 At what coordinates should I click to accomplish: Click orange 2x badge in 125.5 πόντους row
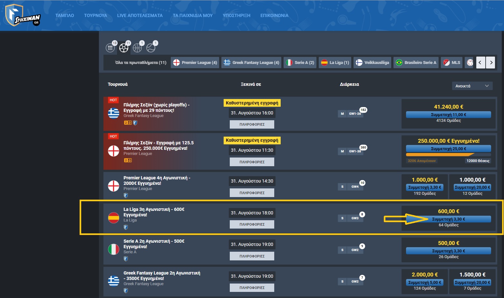128,160
